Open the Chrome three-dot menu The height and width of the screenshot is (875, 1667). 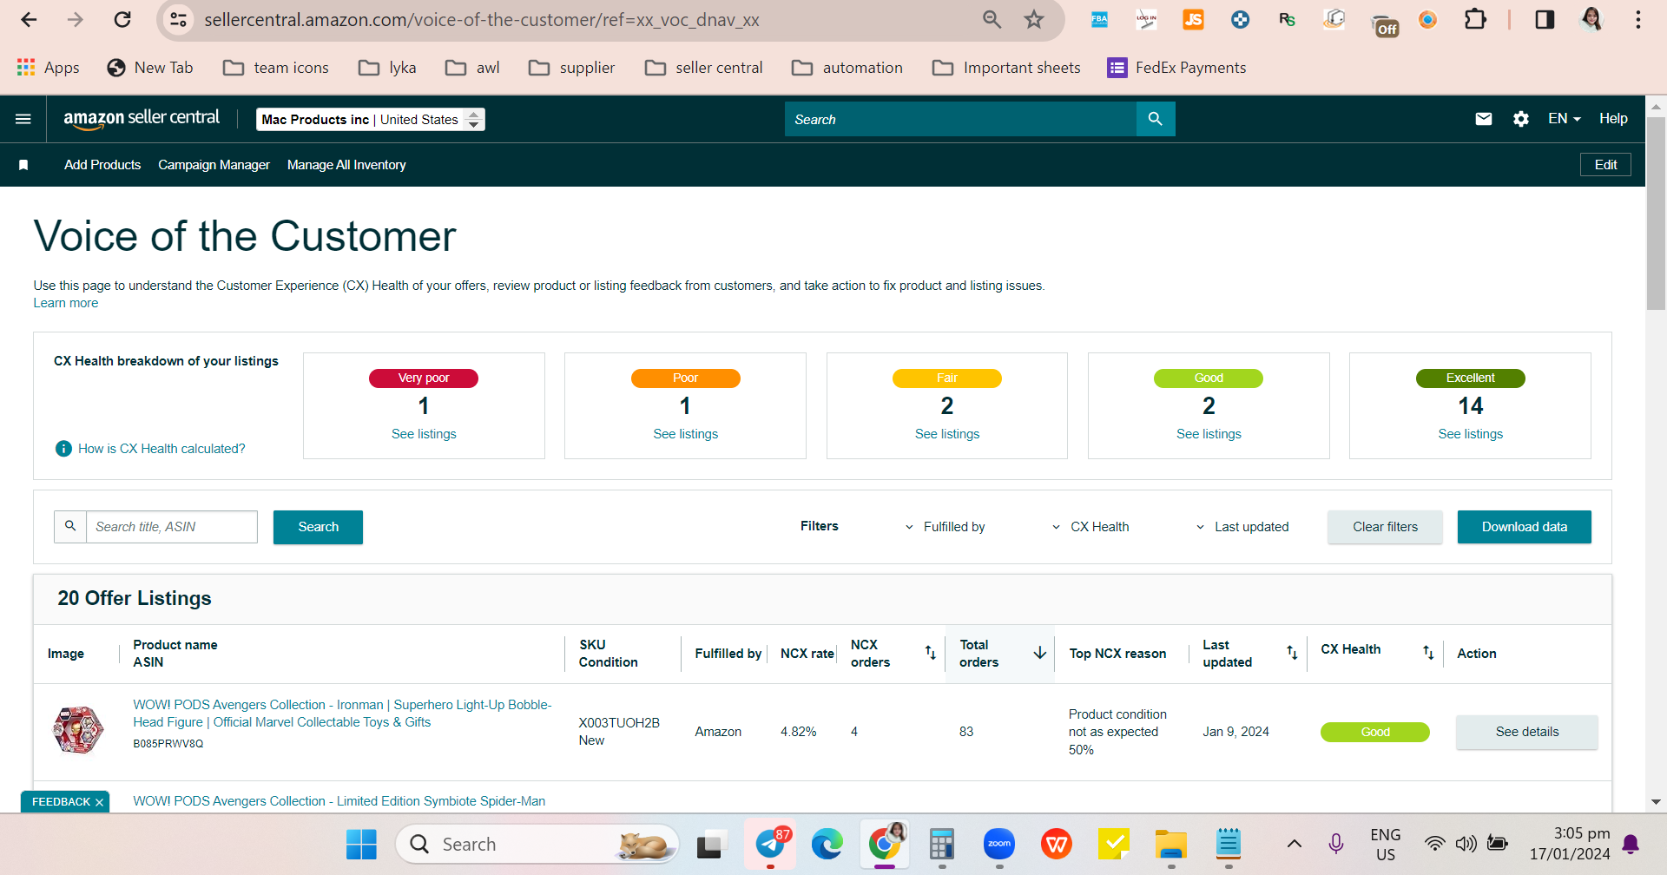click(x=1638, y=19)
